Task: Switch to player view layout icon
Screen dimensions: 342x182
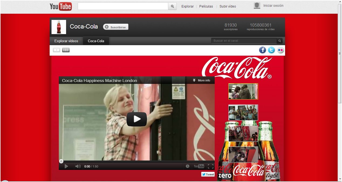Action: pos(56,50)
